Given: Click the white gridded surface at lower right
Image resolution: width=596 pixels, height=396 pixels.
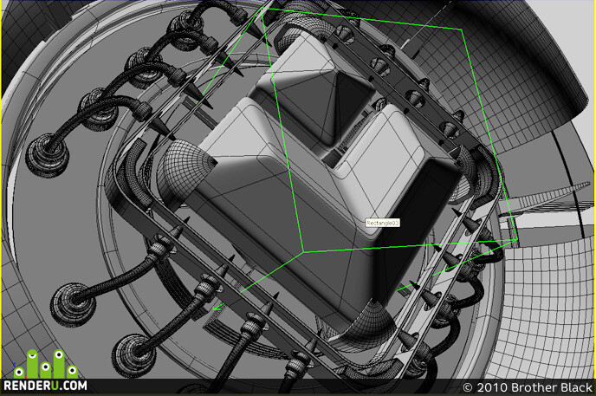Looking at the screenshot, I should tap(549, 304).
